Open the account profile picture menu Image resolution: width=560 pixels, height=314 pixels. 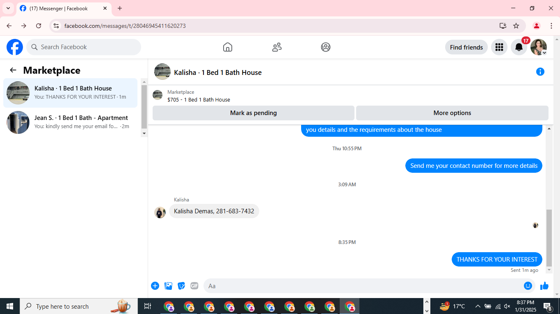pos(539,47)
